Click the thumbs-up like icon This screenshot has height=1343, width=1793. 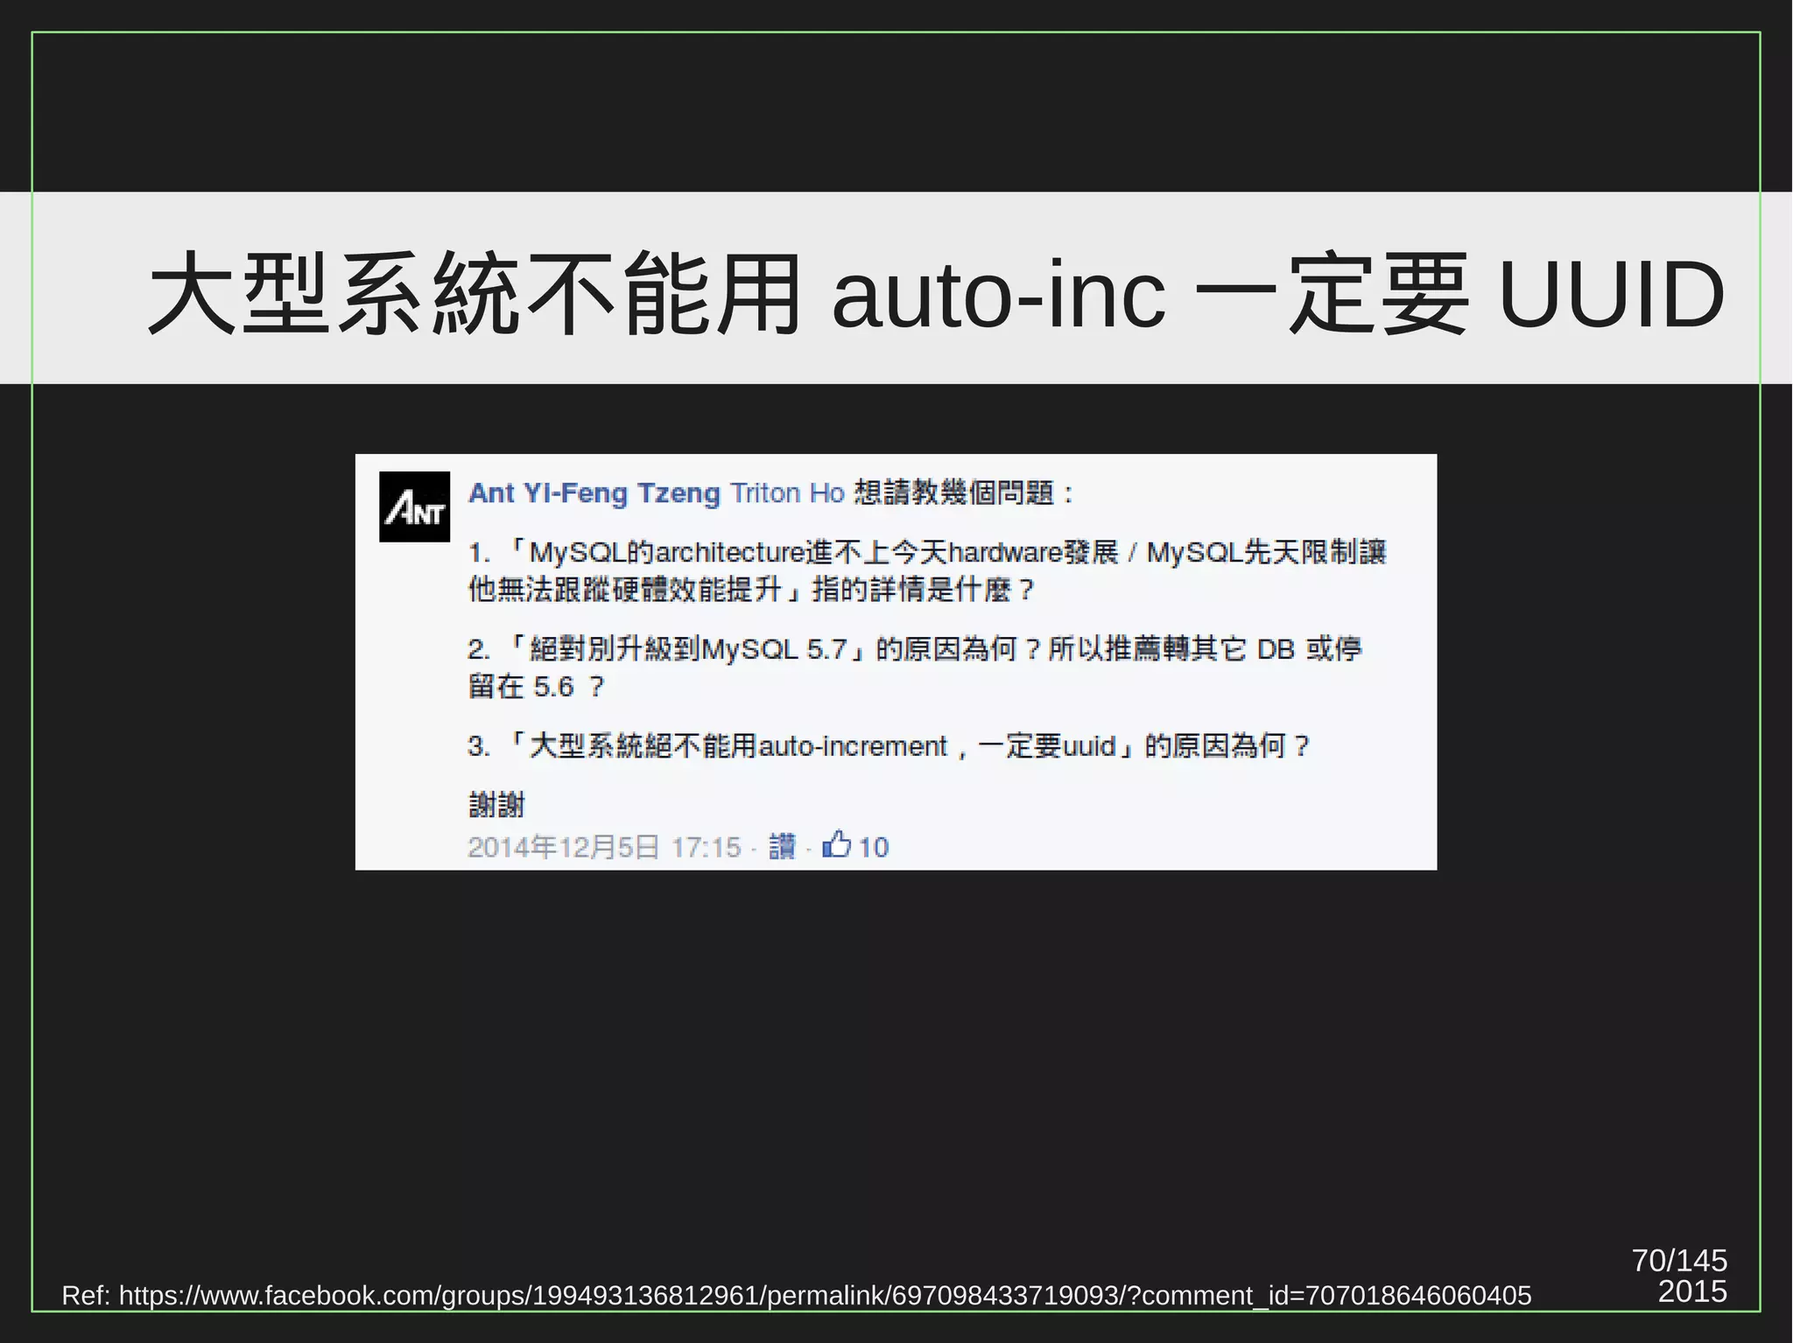click(x=836, y=844)
